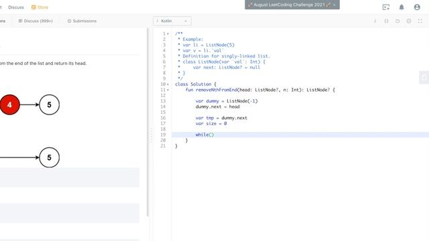Click empty line 12 in code editor
This screenshot has width=429, height=241.
click(x=300, y=96)
